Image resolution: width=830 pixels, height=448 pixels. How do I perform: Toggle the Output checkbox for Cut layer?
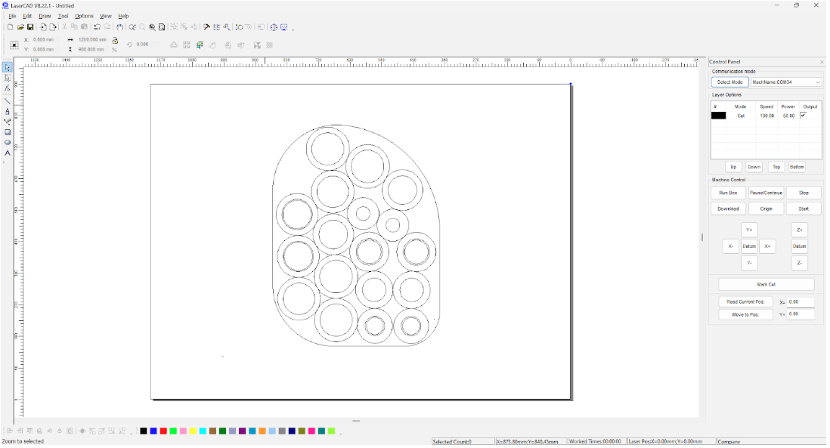click(803, 116)
